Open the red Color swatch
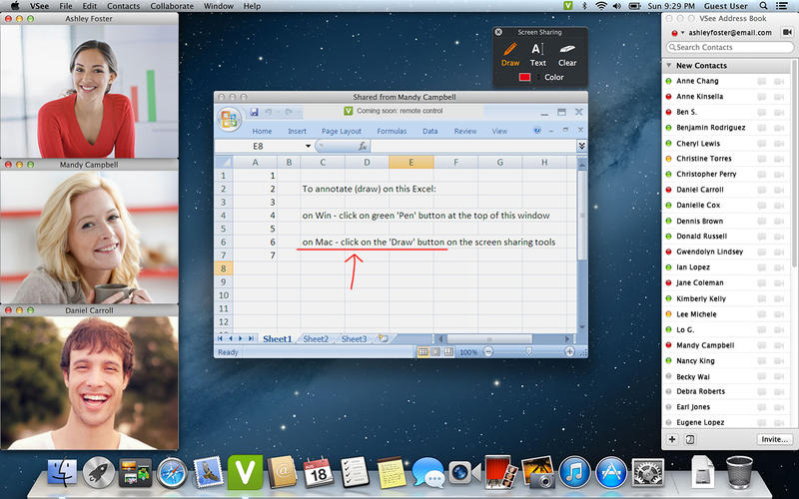This screenshot has width=799, height=499. click(x=524, y=77)
